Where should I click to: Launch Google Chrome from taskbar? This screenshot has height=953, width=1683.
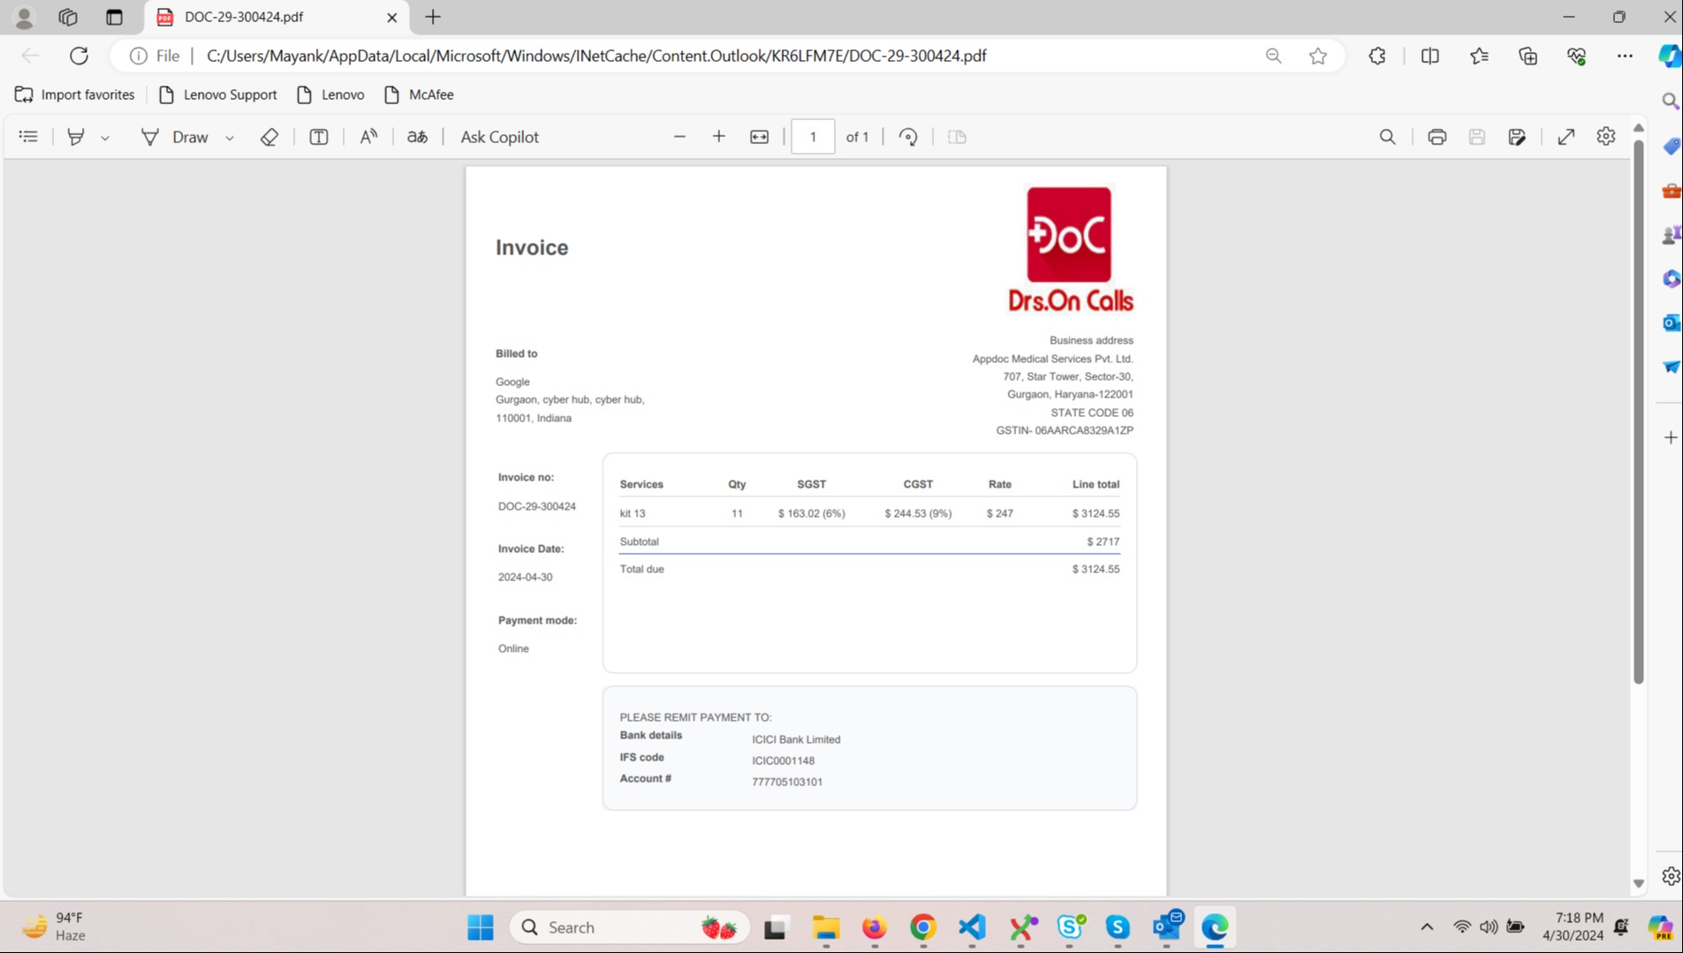pyautogui.click(x=922, y=927)
